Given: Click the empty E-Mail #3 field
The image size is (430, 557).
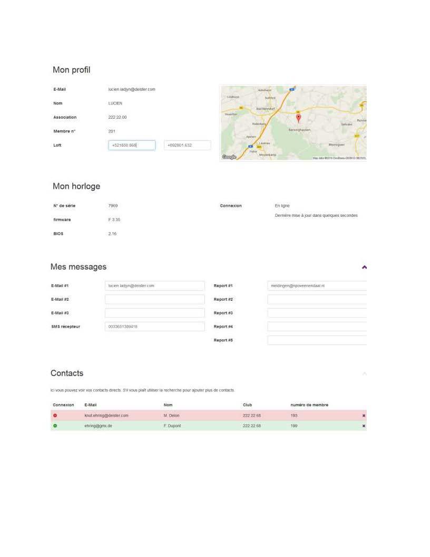Looking at the screenshot, I should (155, 313).
